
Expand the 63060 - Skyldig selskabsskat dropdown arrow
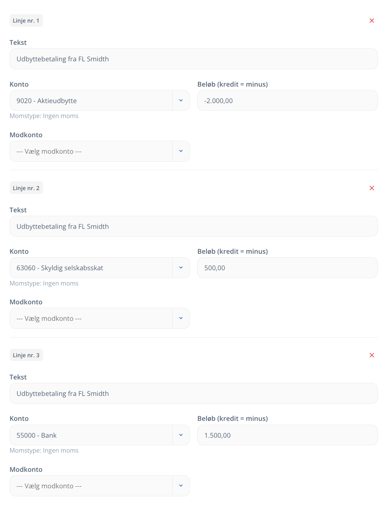(181, 268)
